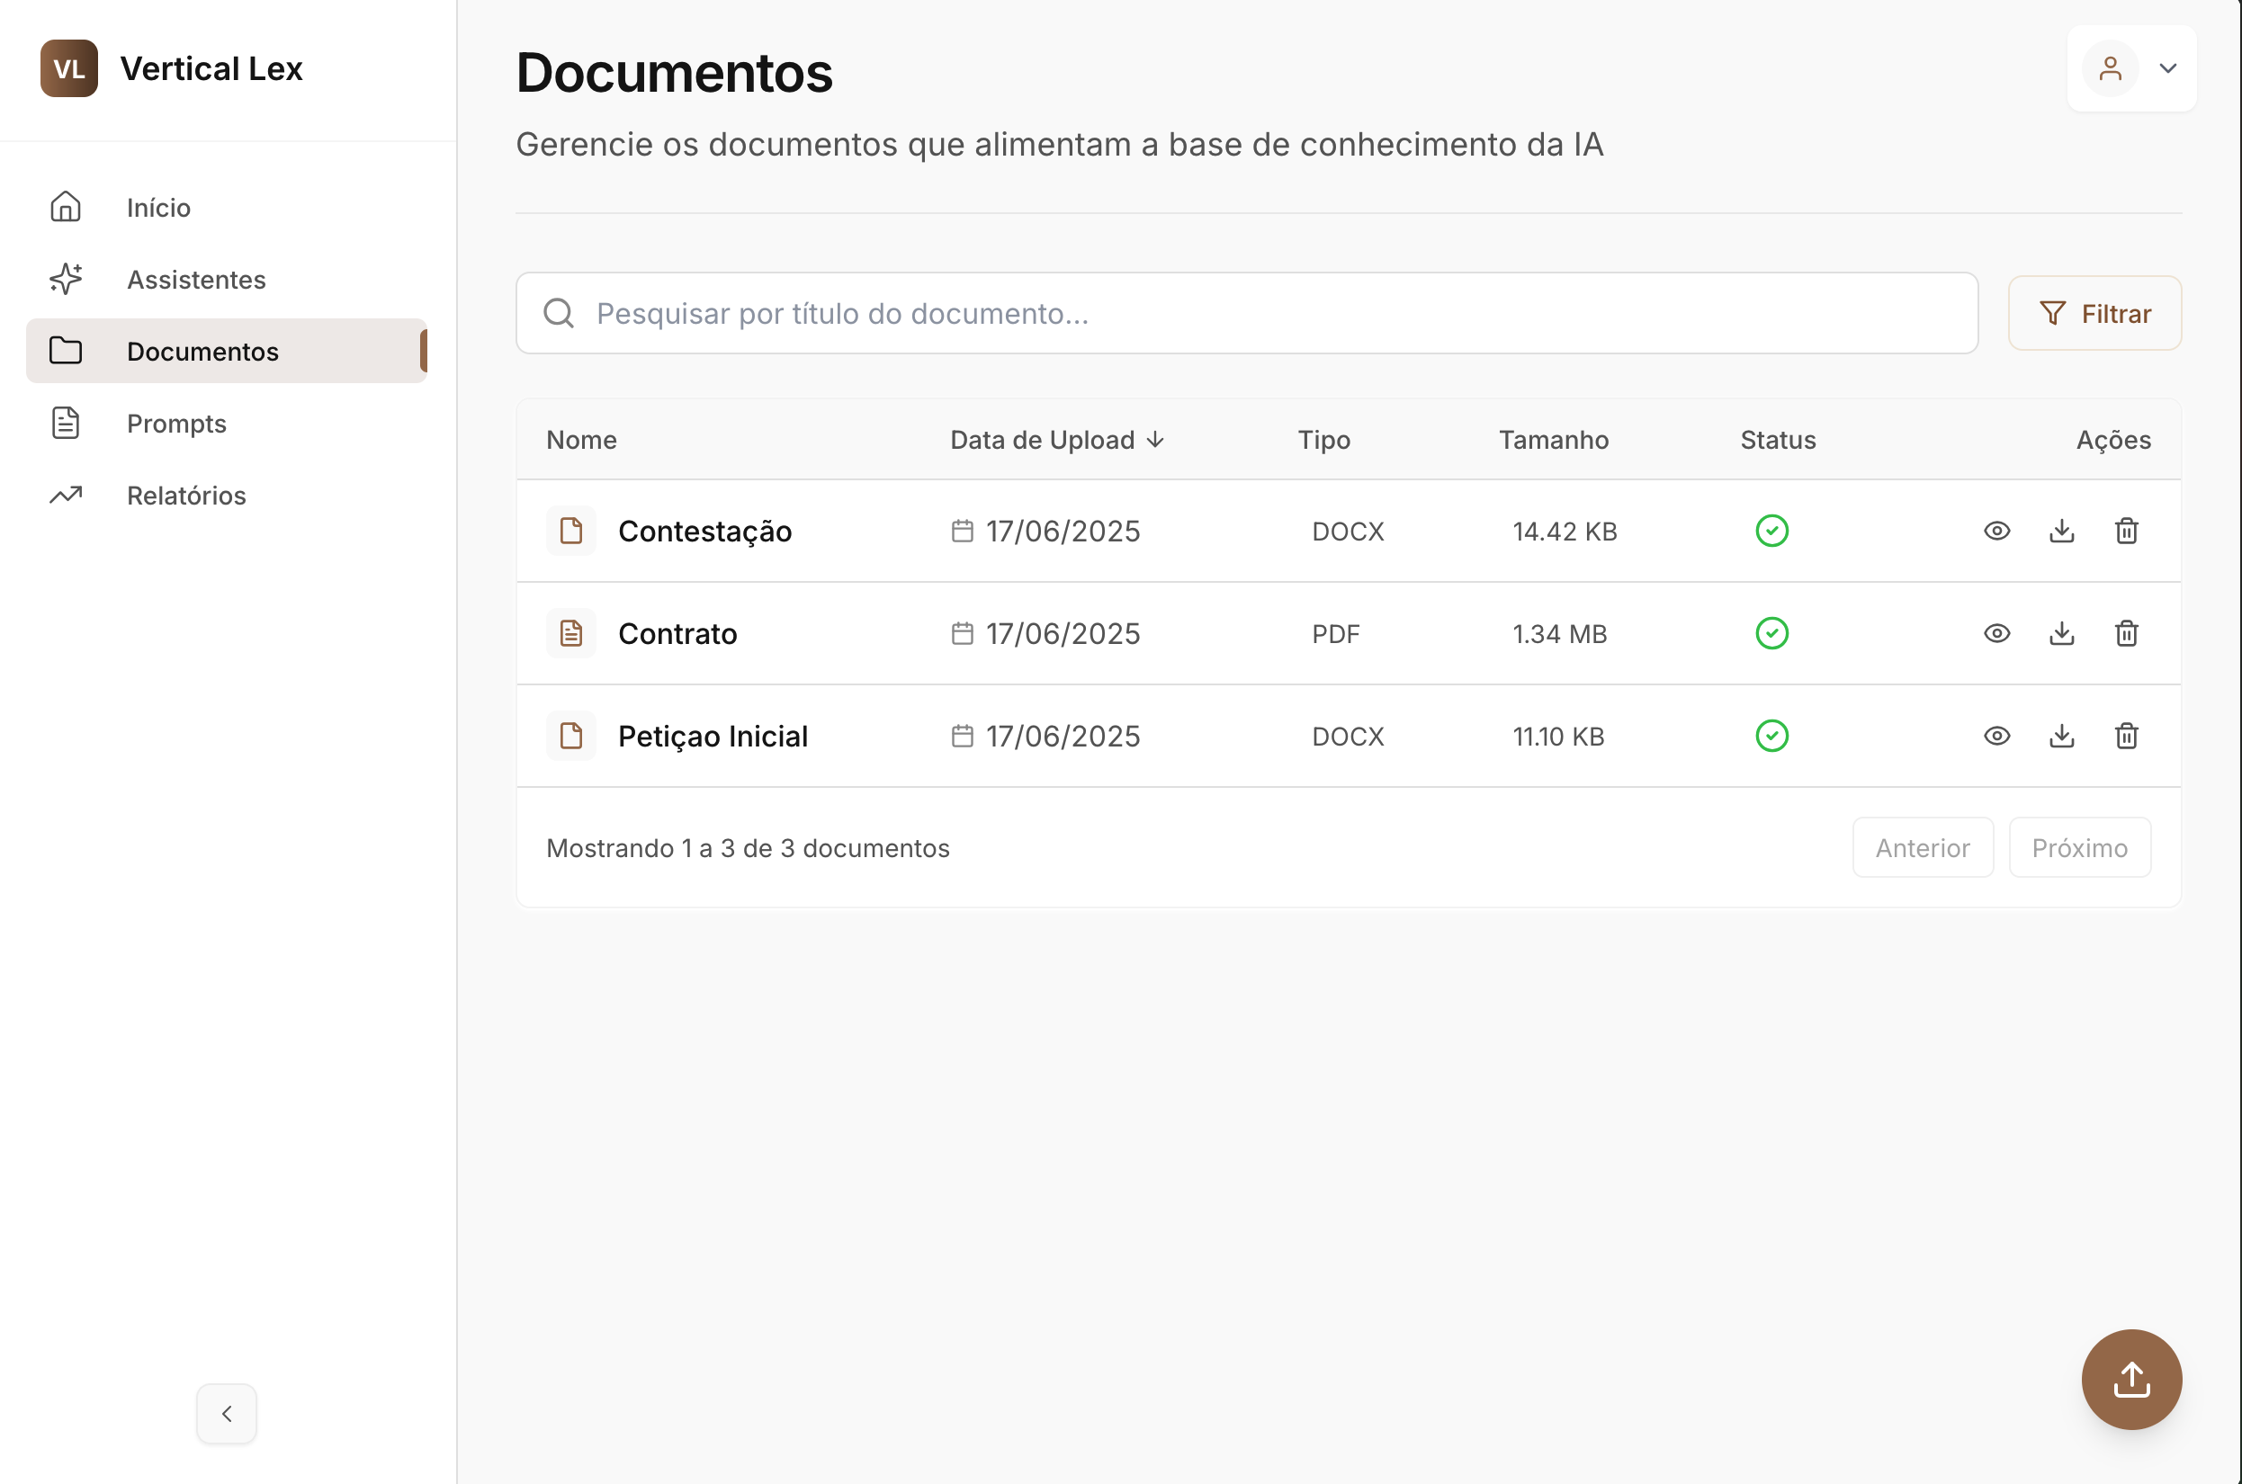
Task: Click the magnifier icon in the search box
Action: point(559,313)
